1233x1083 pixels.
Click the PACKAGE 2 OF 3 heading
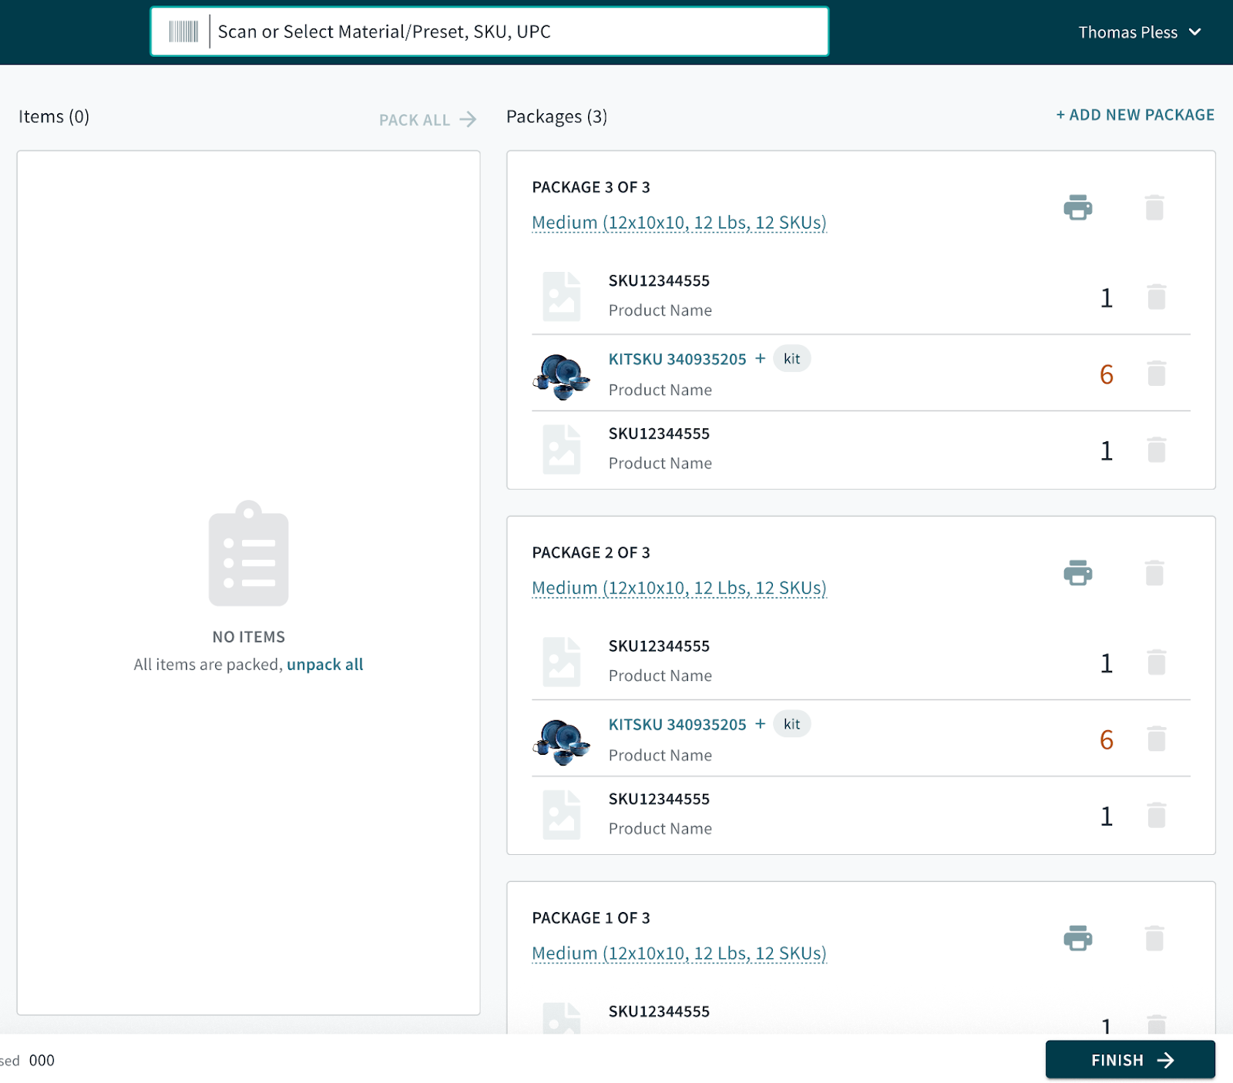(591, 552)
